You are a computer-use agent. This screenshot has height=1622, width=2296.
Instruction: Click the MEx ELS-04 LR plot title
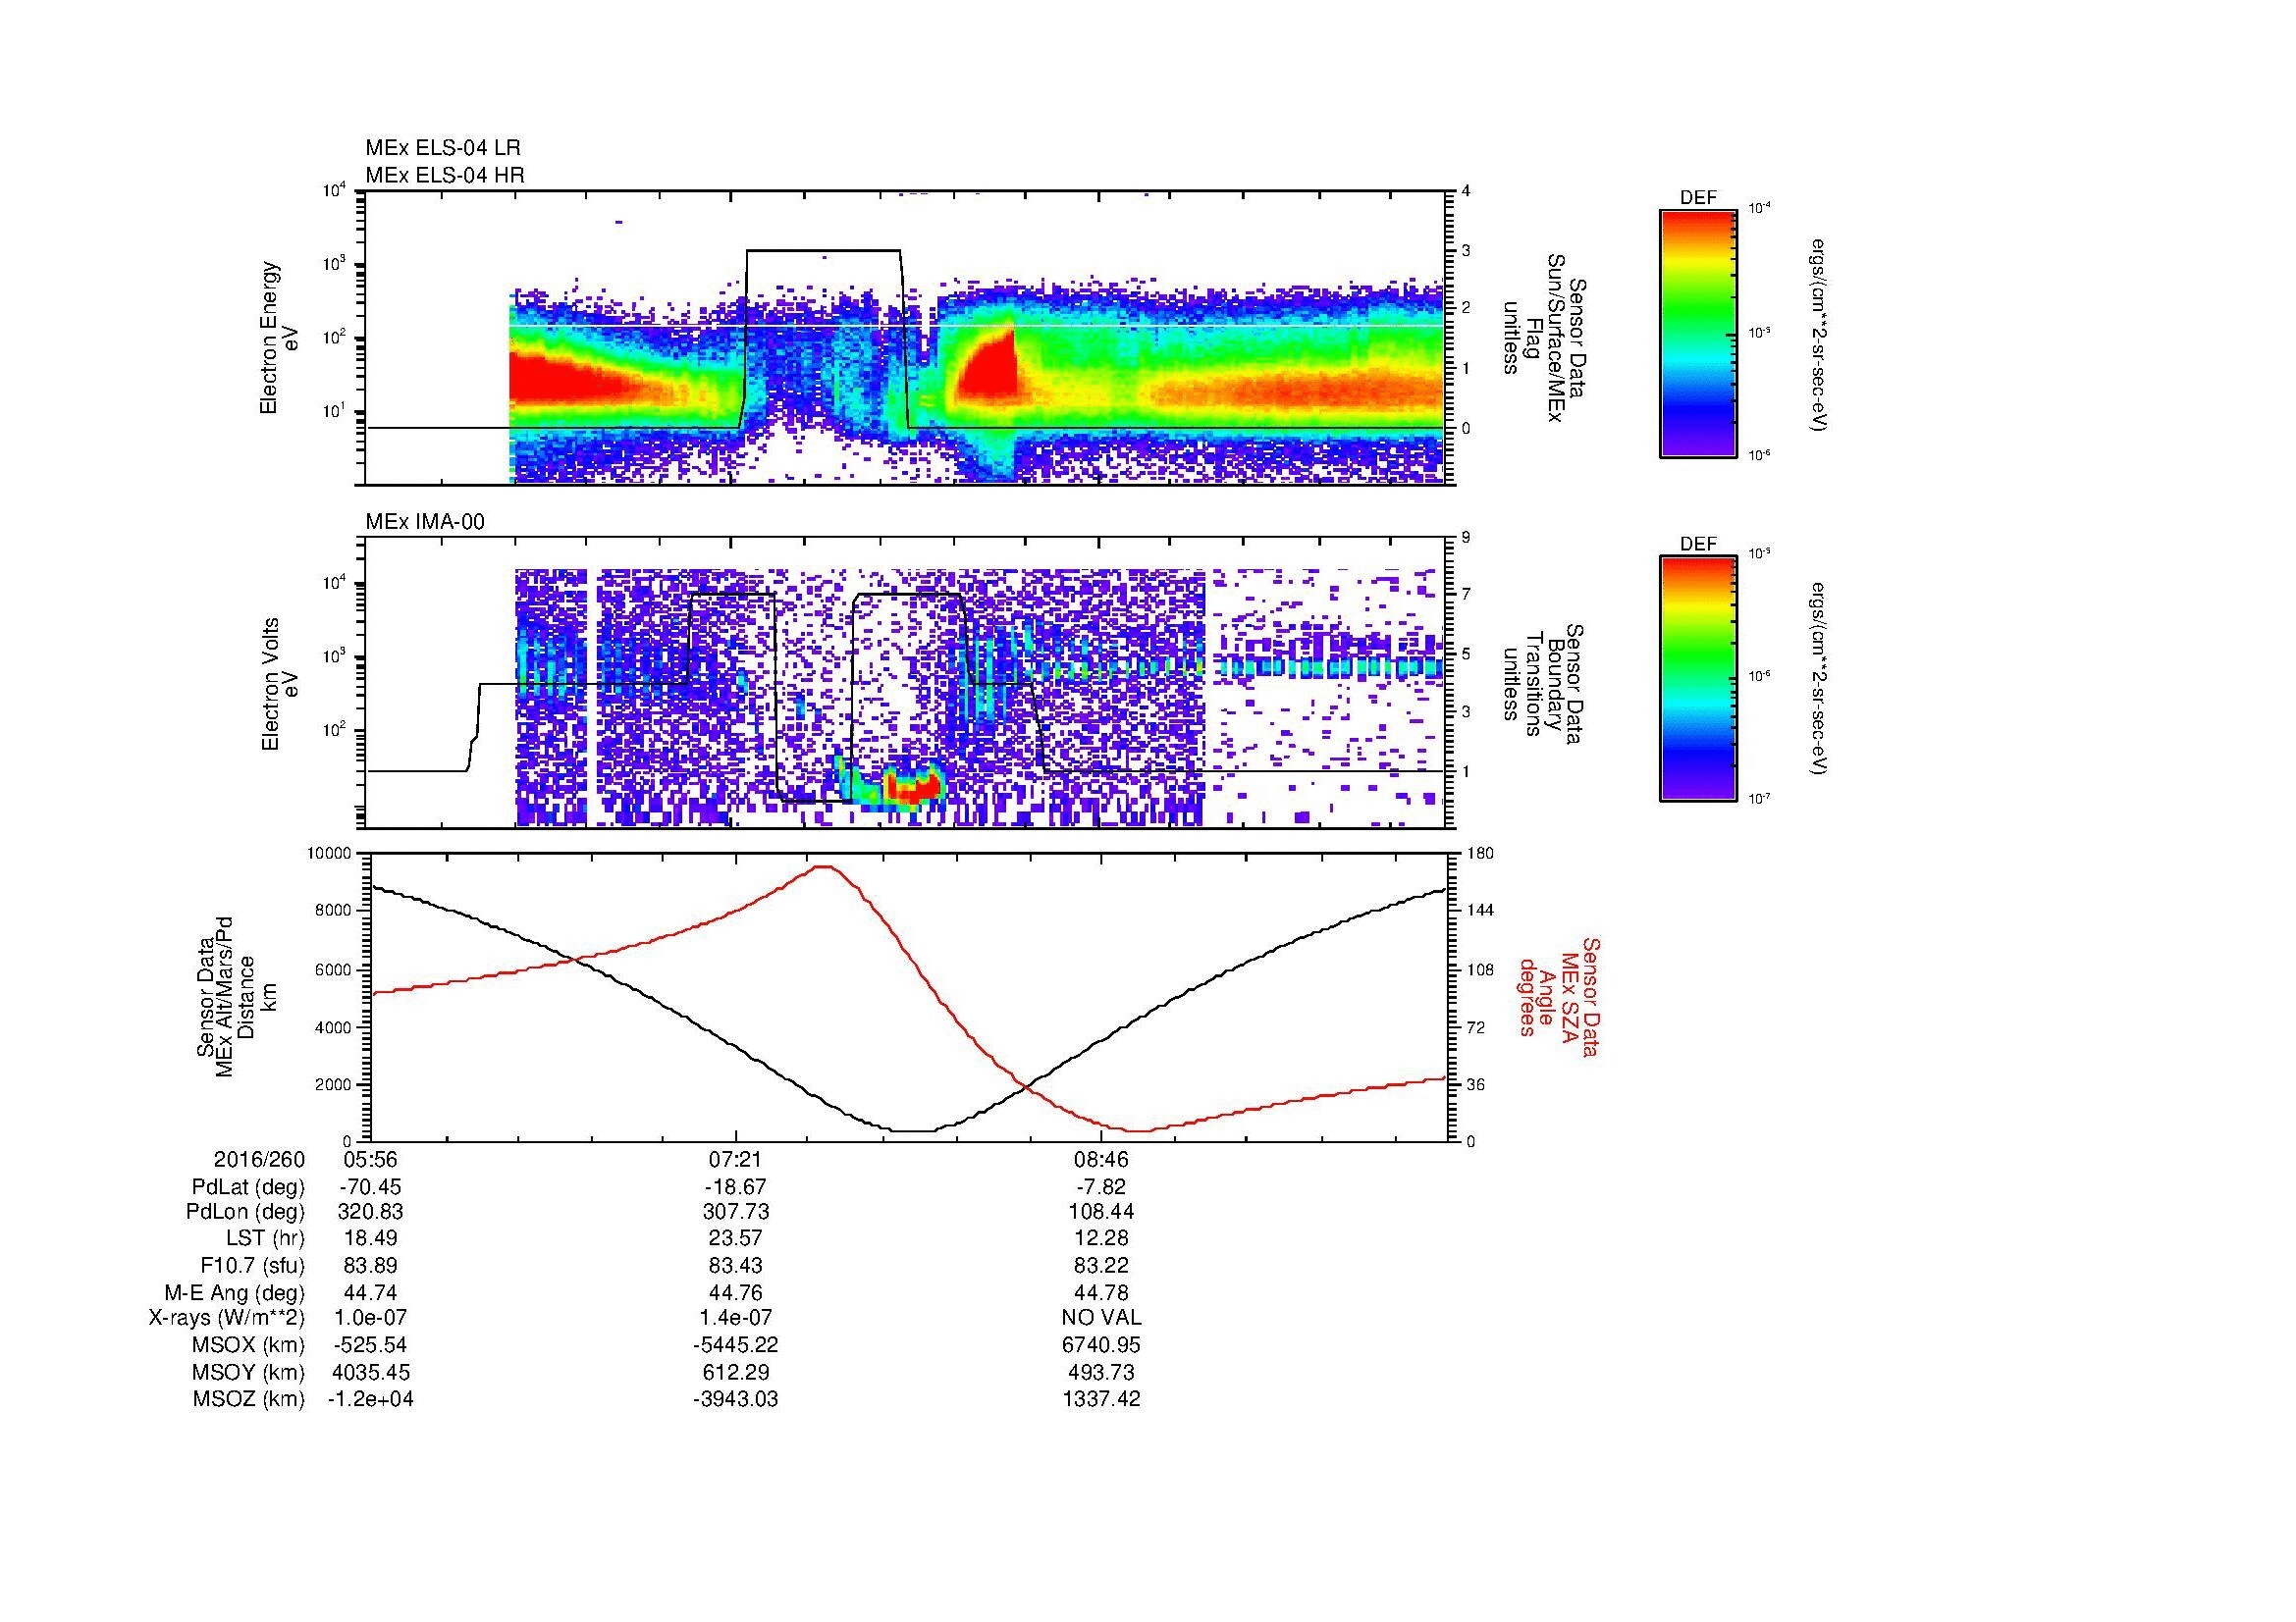[442, 148]
